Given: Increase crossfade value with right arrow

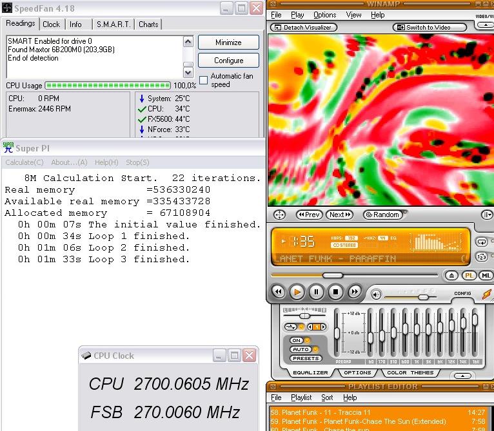Looking at the screenshot, I should pyautogui.click(x=323, y=327).
